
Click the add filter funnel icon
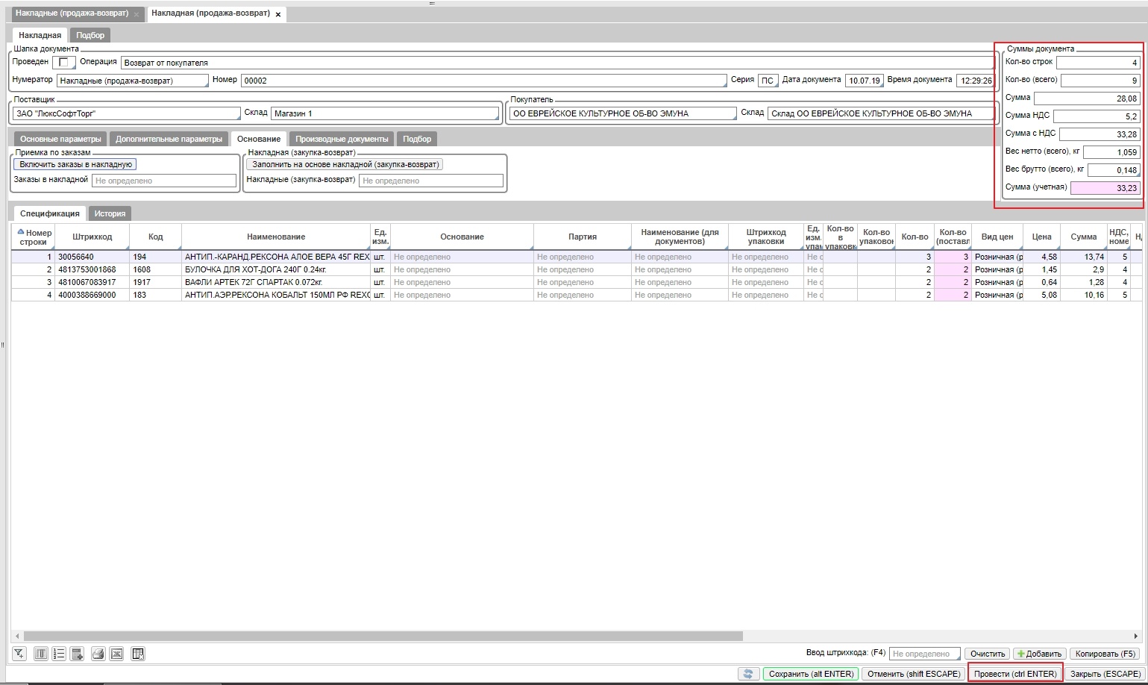19,654
